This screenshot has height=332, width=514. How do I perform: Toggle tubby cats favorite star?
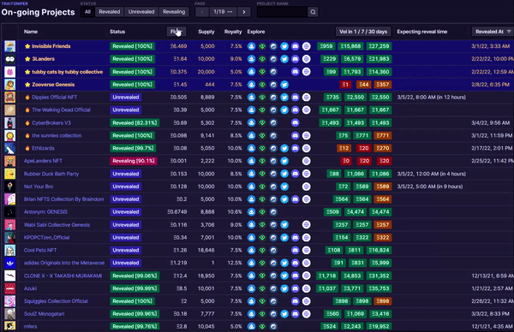27,72
